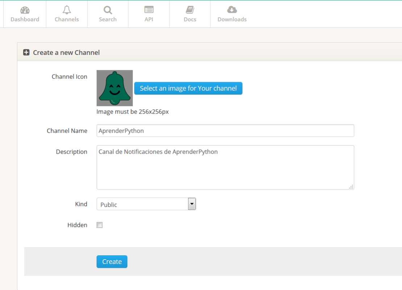Open the Docs navigation label
The image size is (402, 290).
(x=190, y=20)
